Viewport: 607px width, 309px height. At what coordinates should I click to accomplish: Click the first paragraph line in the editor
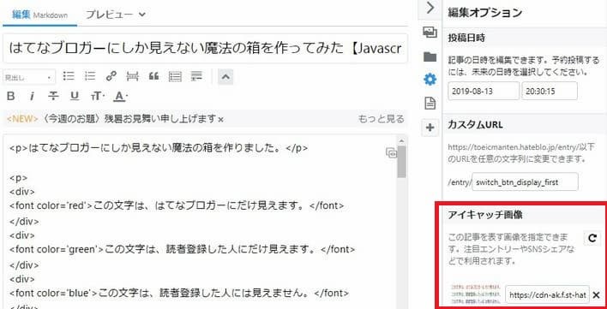pyautogui.click(x=159, y=148)
